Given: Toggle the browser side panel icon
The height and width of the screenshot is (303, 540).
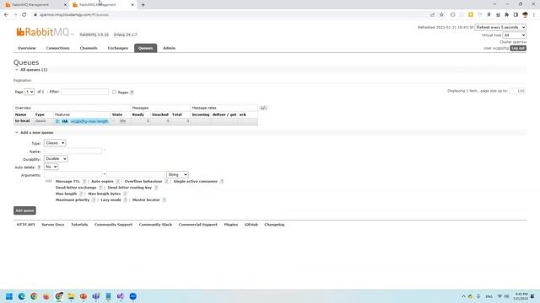Looking at the screenshot, I should click(516, 15).
